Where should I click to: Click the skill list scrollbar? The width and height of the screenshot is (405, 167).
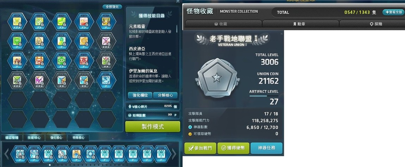coord(177,29)
